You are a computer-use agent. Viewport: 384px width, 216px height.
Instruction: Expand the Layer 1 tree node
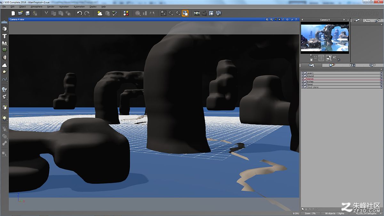tap(302, 73)
